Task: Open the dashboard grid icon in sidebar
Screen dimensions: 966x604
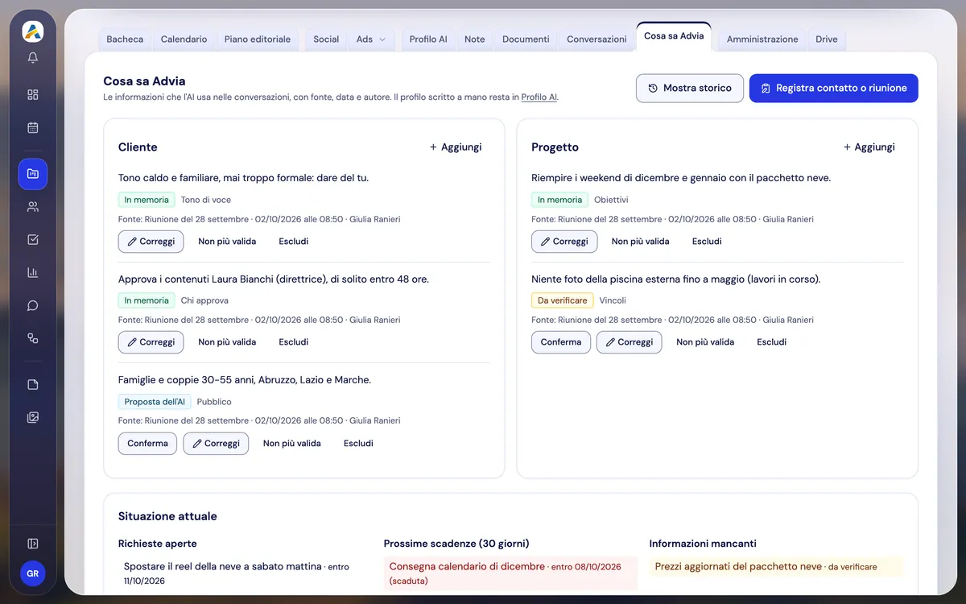Action: point(33,94)
